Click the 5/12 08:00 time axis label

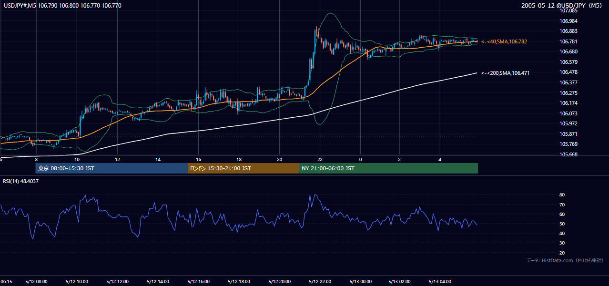point(36,281)
